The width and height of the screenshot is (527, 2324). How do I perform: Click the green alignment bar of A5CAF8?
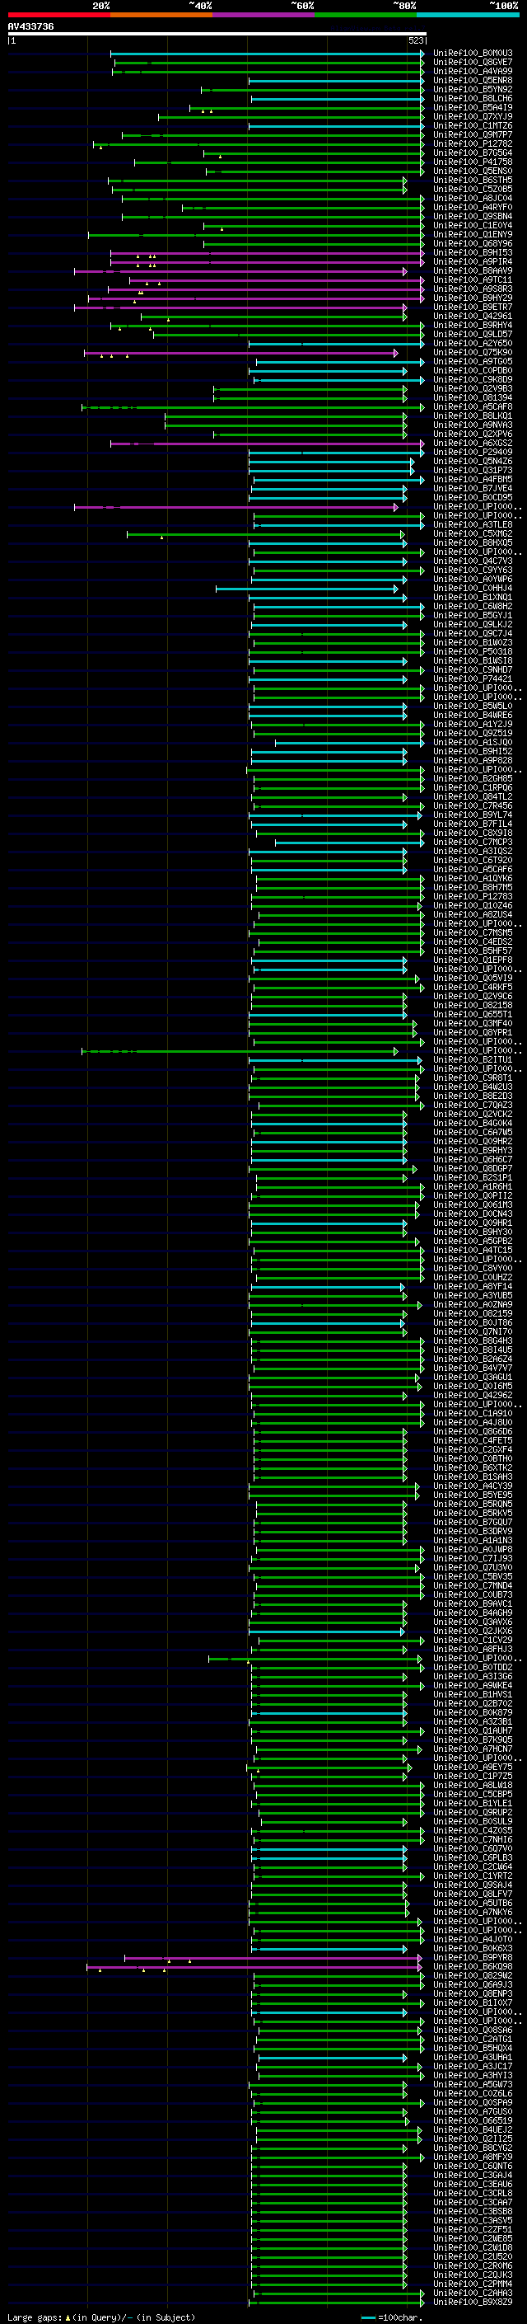(x=252, y=407)
